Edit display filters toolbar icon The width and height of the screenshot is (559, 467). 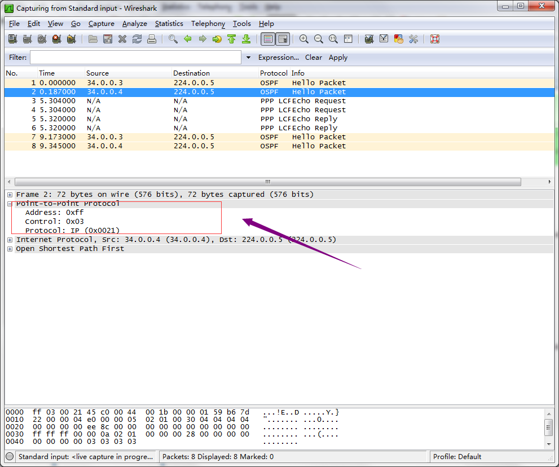tap(384, 39)
